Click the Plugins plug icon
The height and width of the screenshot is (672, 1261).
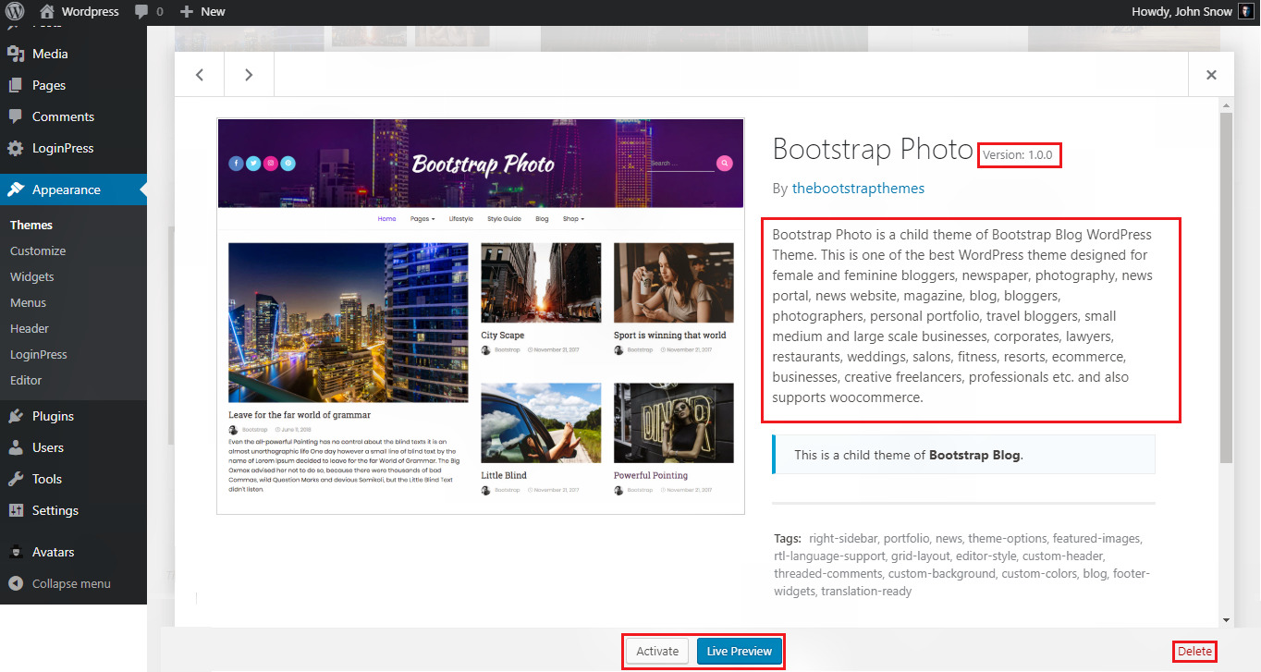pos(16,416)
